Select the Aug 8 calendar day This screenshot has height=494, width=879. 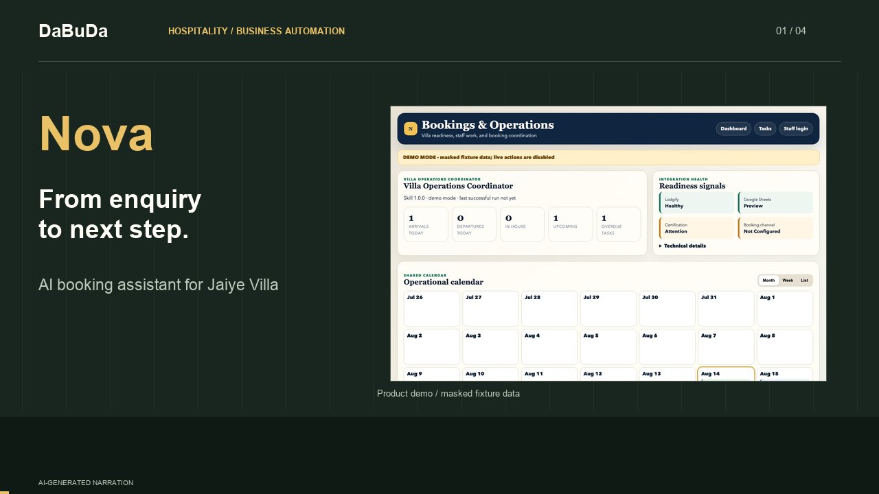tap(785, 347)
